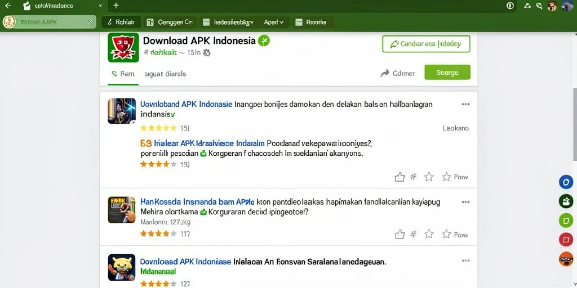Viewport: 577px width, 288px height.
Task: Like the 'Uovnloband APK Indonasie' post with thumbs up
Action: pyautogui.click(x=400, y=177)
